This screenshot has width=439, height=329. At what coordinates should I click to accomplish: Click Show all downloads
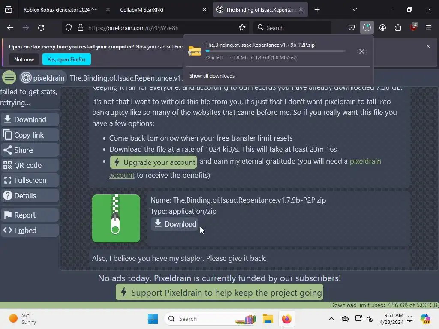[212, 76]
